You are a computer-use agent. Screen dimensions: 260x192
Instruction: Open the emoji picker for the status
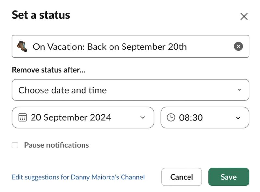[x=22, y=46]
